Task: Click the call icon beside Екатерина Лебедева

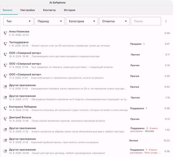Action: (x=5, y=108)
